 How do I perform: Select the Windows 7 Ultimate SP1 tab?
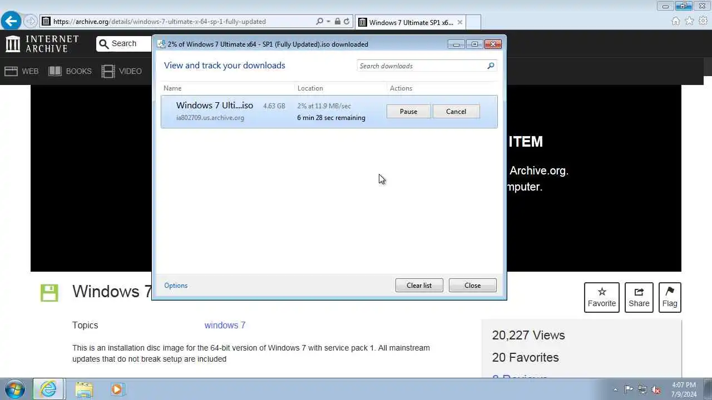coord(410,22)
